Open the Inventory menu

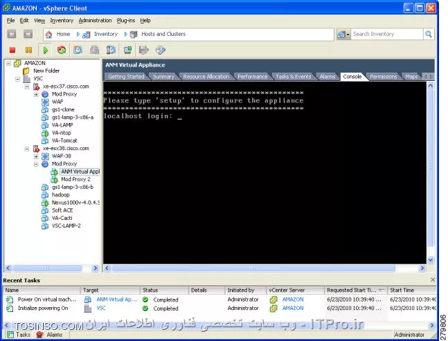[x=62, y=21]
